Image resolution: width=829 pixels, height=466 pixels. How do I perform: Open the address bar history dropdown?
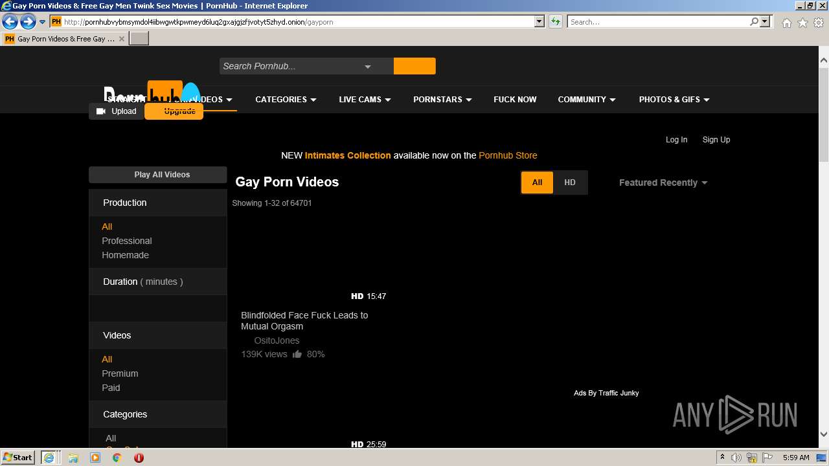pyautogui.click(x=539, y=22)
